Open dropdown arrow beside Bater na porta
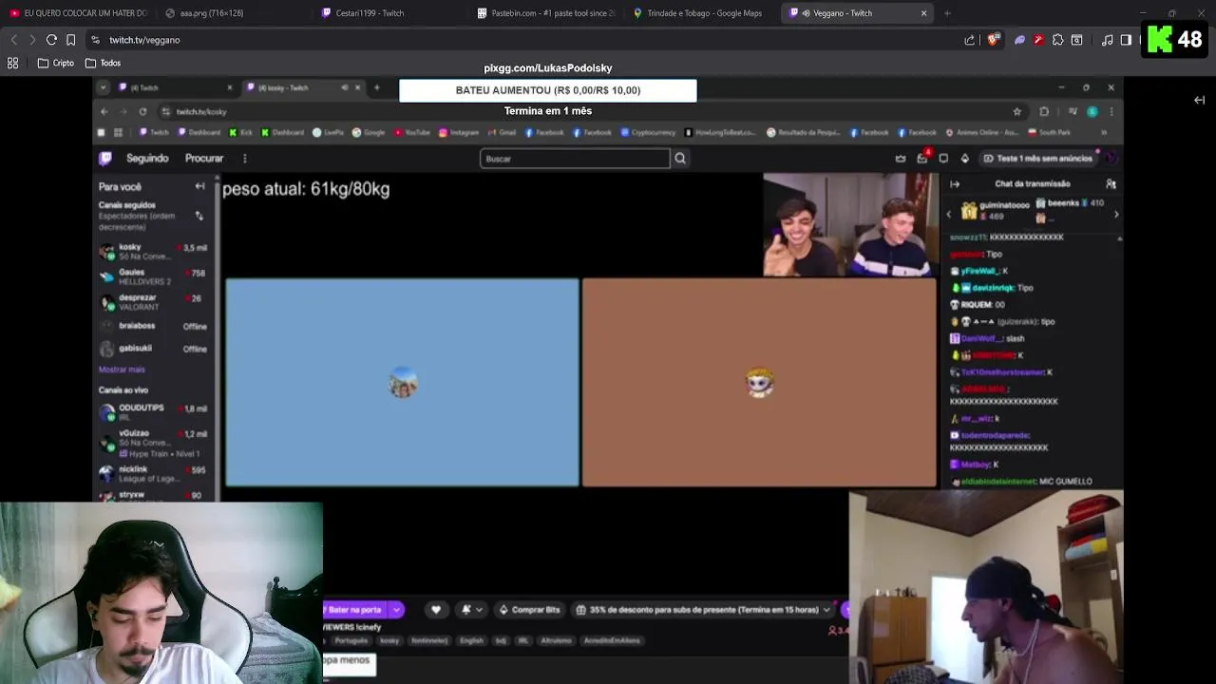The width and height of the screenshot is (1216, 684). (x=397, y=609)
